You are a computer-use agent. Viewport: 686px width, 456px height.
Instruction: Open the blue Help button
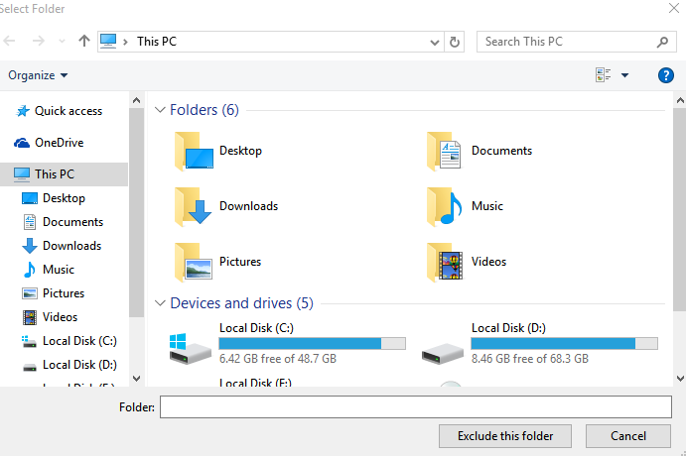pyautogui.click(x=665, y=75)
